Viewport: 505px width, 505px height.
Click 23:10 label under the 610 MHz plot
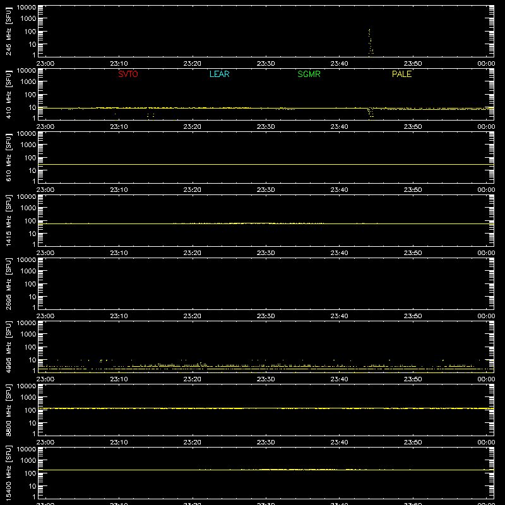(x=119, y=190)
